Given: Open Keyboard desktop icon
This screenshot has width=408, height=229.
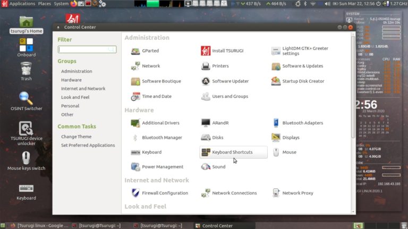Looking at the screenshot, I should tap(26, 192).
